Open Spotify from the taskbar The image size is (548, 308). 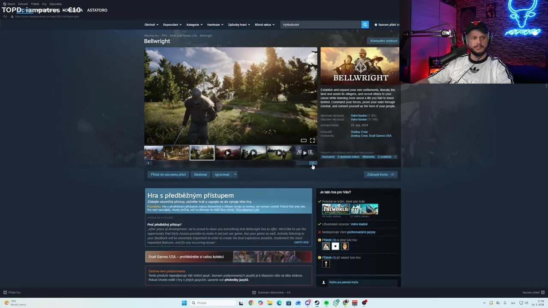326,303
